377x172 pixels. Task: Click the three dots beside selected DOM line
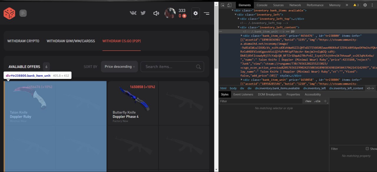click(x=221, y=31)
